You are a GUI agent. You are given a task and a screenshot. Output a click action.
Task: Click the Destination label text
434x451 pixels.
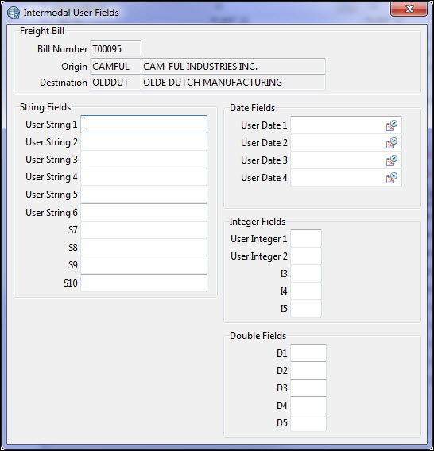pos(64,83)
